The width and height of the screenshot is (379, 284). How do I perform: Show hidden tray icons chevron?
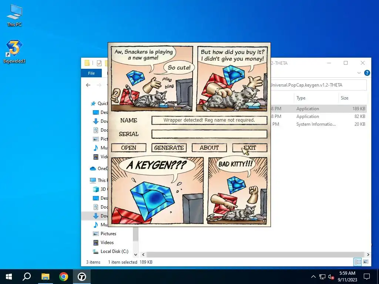pos(313,277)
